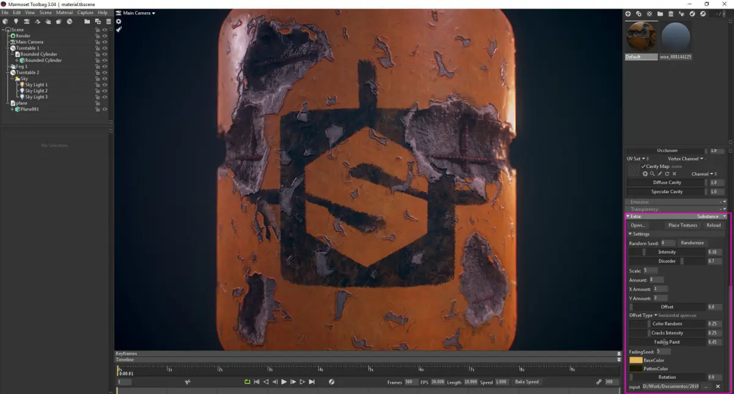Open the View menu

click(x=30, y=13)
